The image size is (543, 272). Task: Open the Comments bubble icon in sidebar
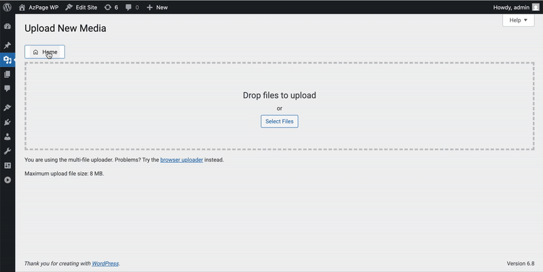[x=7, y=89]
